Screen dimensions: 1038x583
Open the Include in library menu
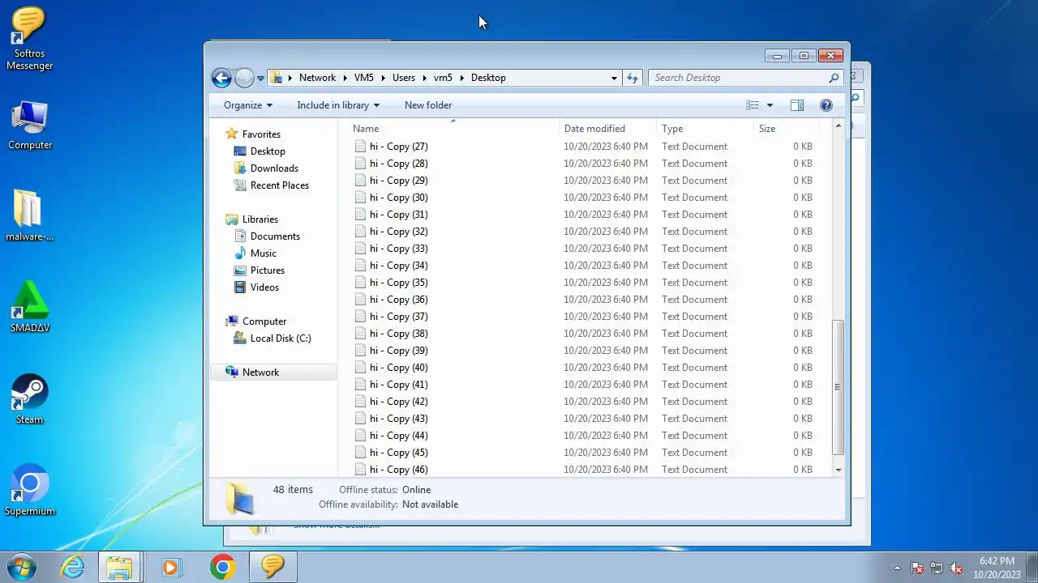338,105
